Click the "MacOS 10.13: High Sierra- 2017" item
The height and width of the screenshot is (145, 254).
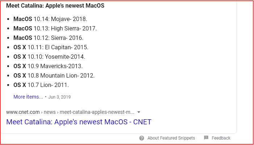55,28
